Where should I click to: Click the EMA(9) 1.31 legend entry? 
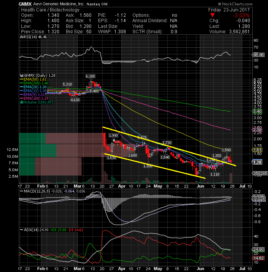coord(33,94)
